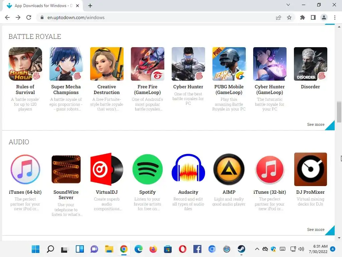Click 'One of the best battle royales for PC'
The image size is (342, 257).
[x=188, y=99]
